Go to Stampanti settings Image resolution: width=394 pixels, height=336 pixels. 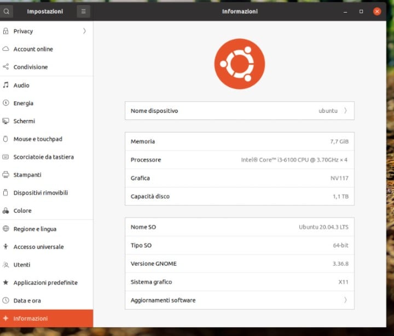click(x=47, y=175)
